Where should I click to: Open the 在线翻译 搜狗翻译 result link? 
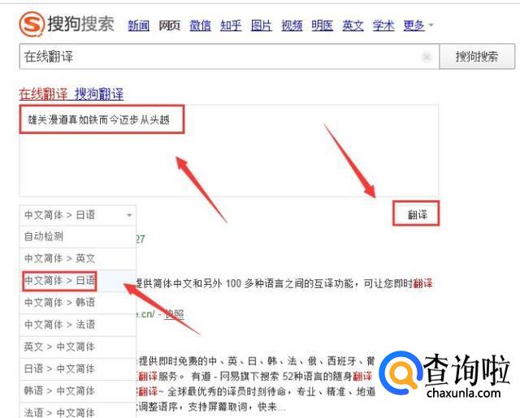click(71, 94)
